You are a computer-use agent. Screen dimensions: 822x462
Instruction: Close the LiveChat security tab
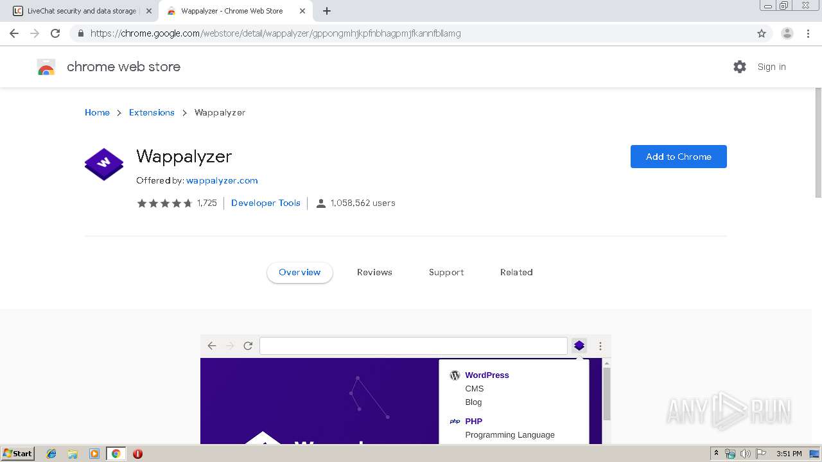(149, 11)
